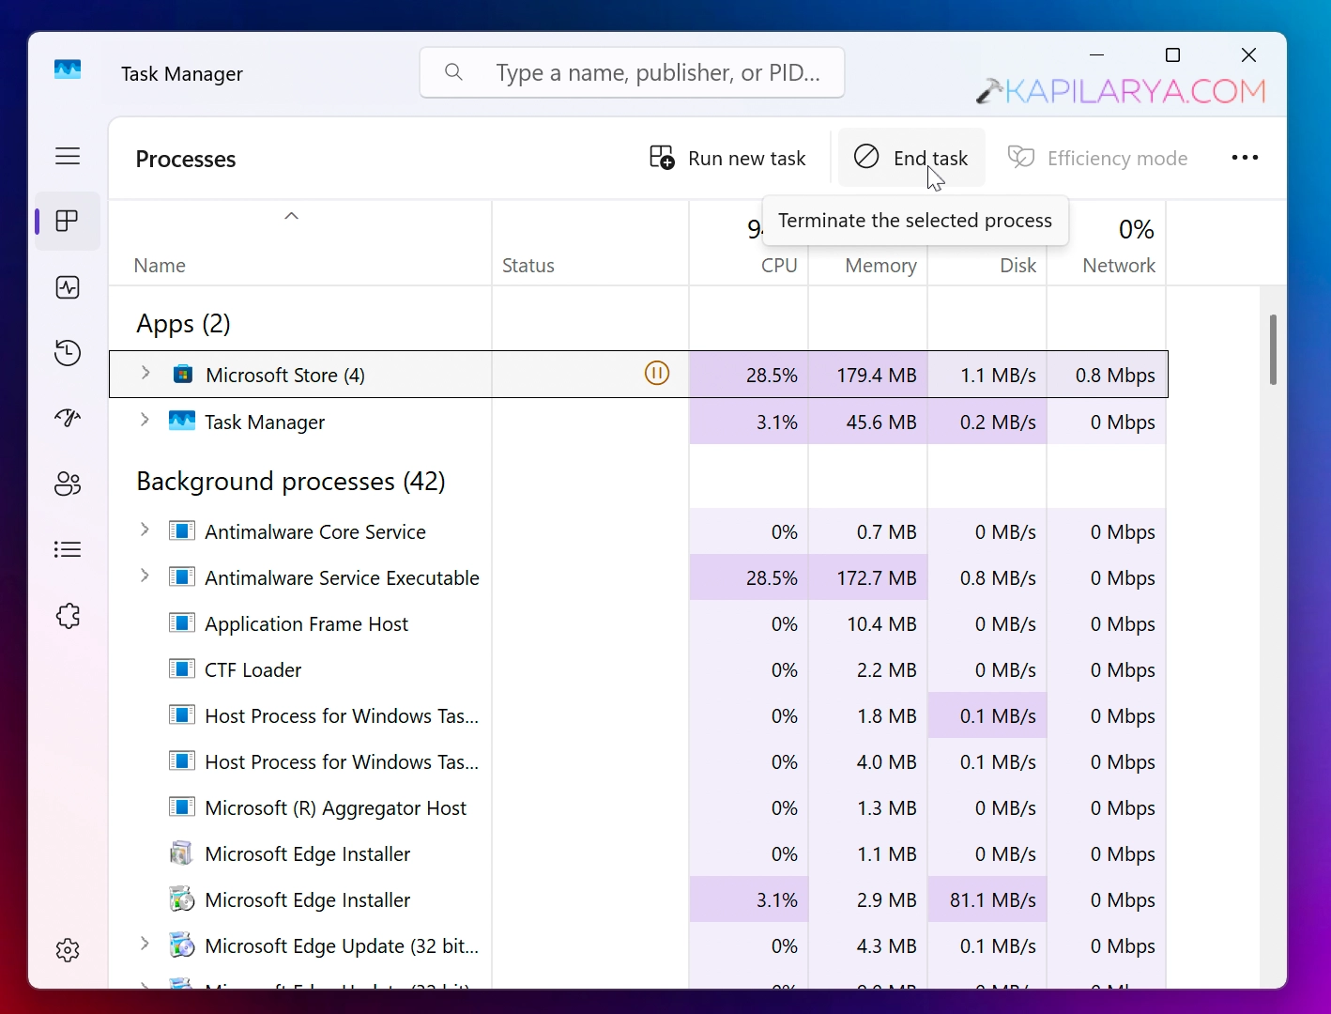1331x1014 pixels.
Task: Click the 45.6 MB memory cell
Action: (x=868, y=422)
